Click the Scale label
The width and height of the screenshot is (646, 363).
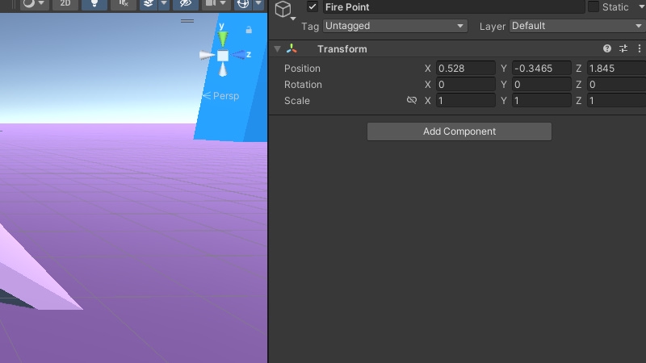tap(296, 100)
